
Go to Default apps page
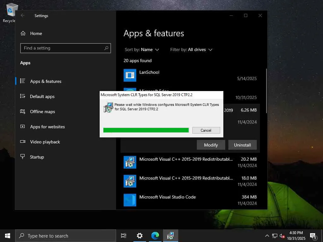[42, 96]
